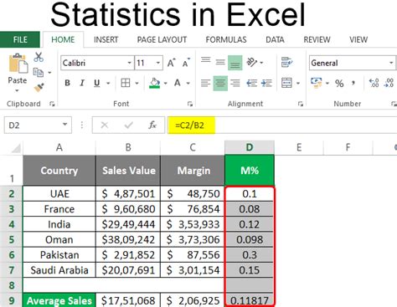This screenshot has height=307, width=397.
Task: Open the General number format dropdown
Action: point(391,63)
